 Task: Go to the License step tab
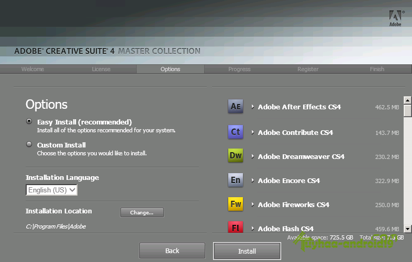(101, 69)
